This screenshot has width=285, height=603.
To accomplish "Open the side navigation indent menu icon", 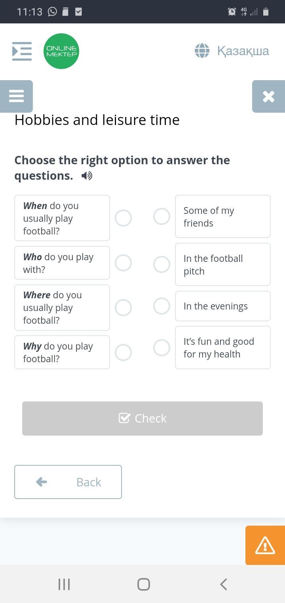I will pos(22,51).
